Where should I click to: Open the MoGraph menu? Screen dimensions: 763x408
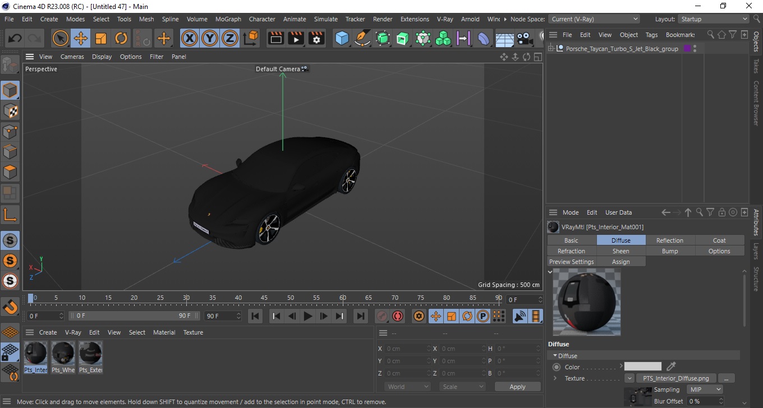pyautogui.click(x=228, y=19)
